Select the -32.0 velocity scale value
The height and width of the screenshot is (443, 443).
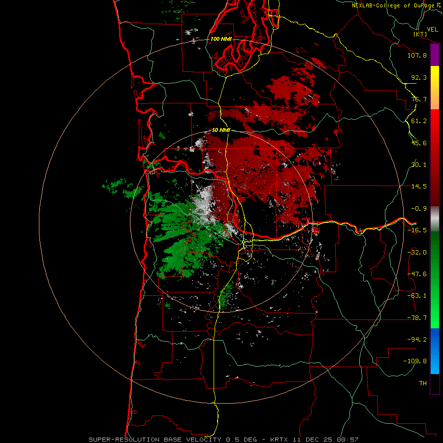[x=417, y=253]
